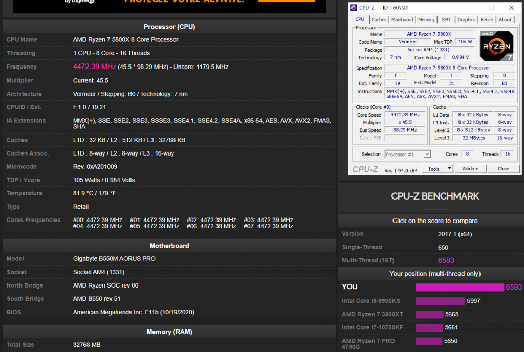Minimize the CPU-Z window
The height and width of the screenshot is (352, 524).
[x=472, y=8]
